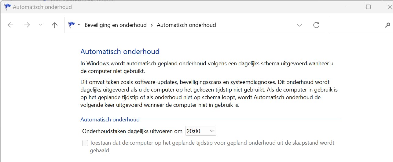Expand the arrow after Beveiliging en onderhoud
Screen dimensions: 393x162
(152, 25)
